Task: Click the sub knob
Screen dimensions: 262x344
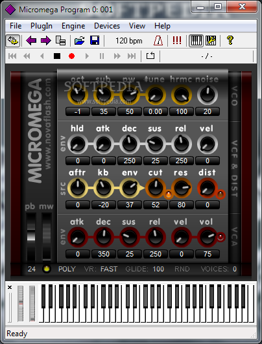Action: pyautogui.click(x=104, y=95)
